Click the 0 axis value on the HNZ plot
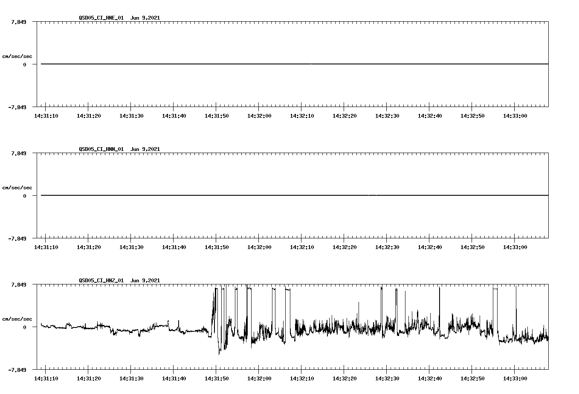 (x=25, y=327)
